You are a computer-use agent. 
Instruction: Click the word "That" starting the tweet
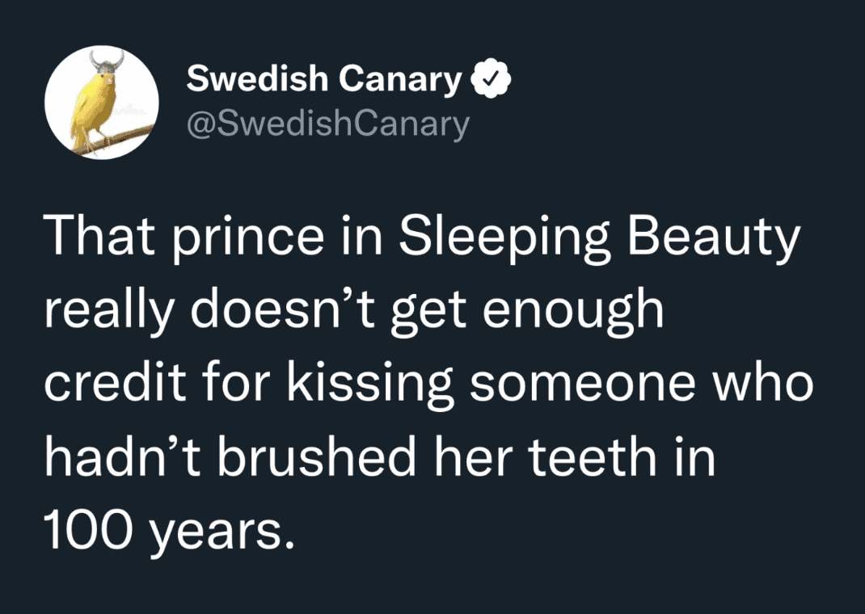91,239
